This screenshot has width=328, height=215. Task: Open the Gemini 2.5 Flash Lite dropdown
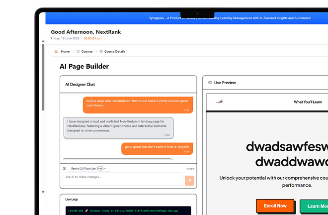89,169
